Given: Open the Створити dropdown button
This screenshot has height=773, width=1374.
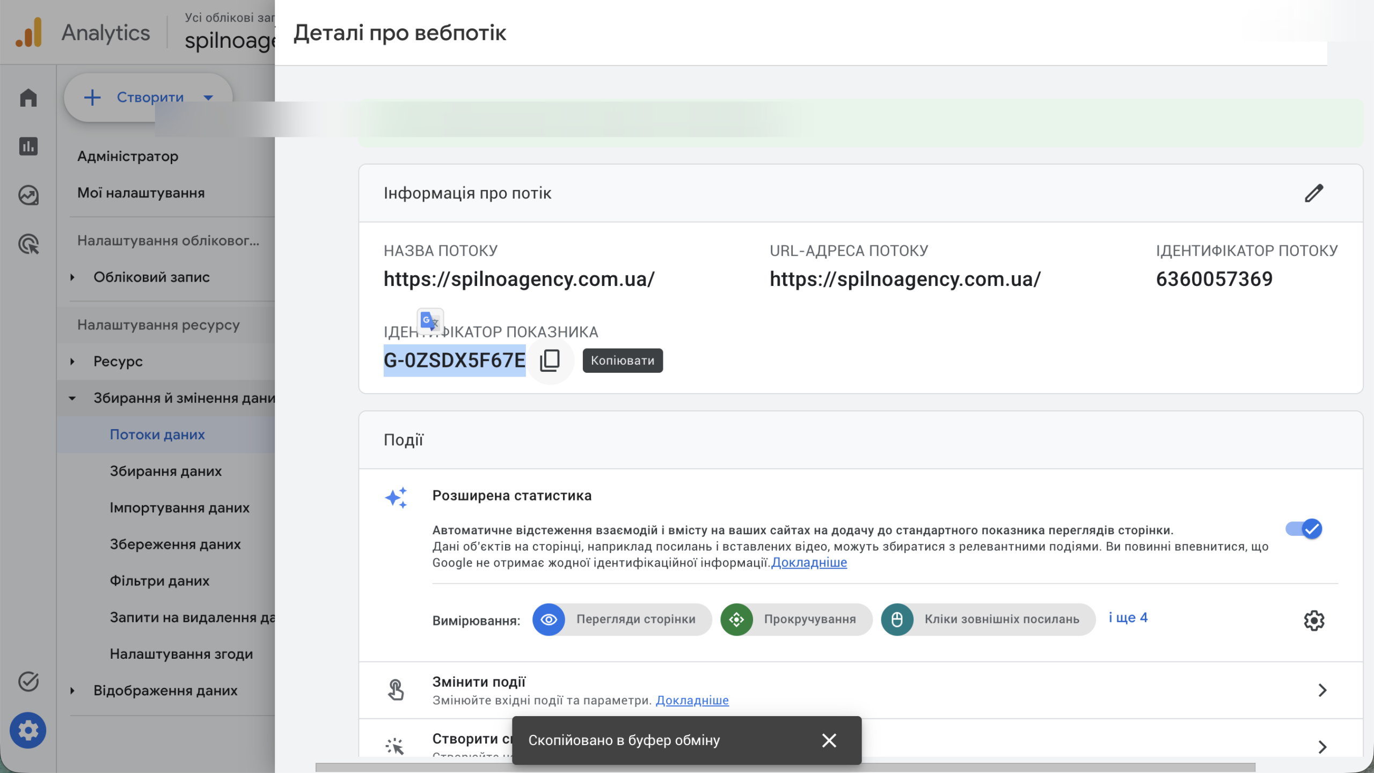Looking at the screenshot, I should click(x=149, y=98).
